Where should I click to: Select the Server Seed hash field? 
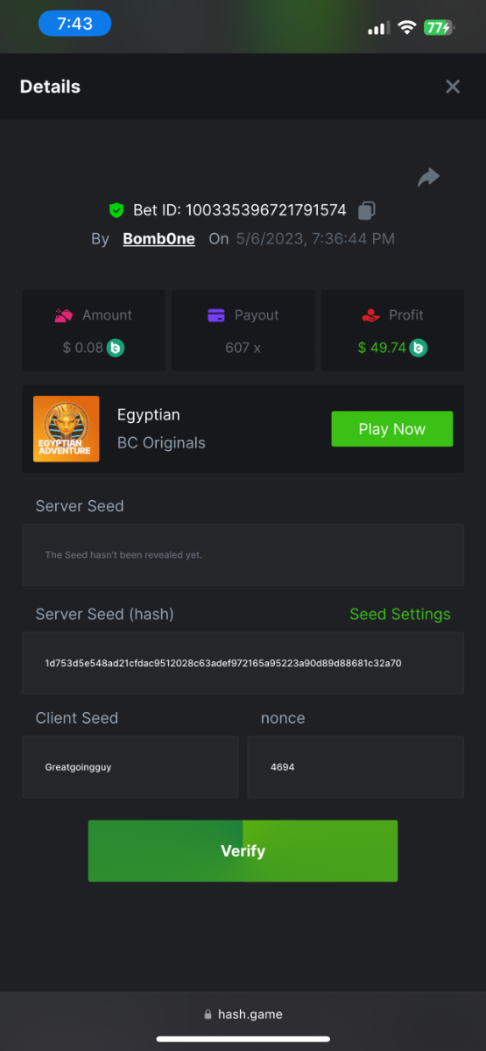coord(243,663)
